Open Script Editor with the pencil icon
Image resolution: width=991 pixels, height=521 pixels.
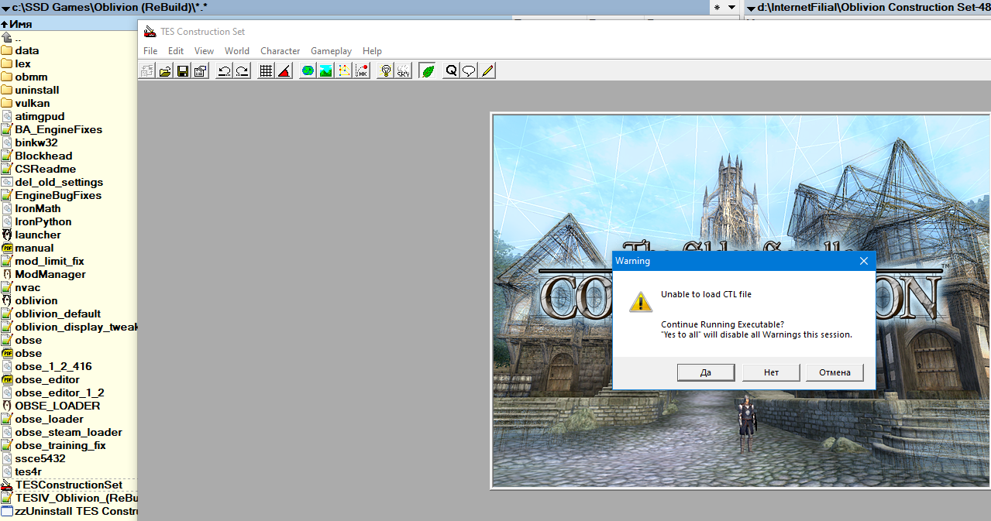click(487, 71)
